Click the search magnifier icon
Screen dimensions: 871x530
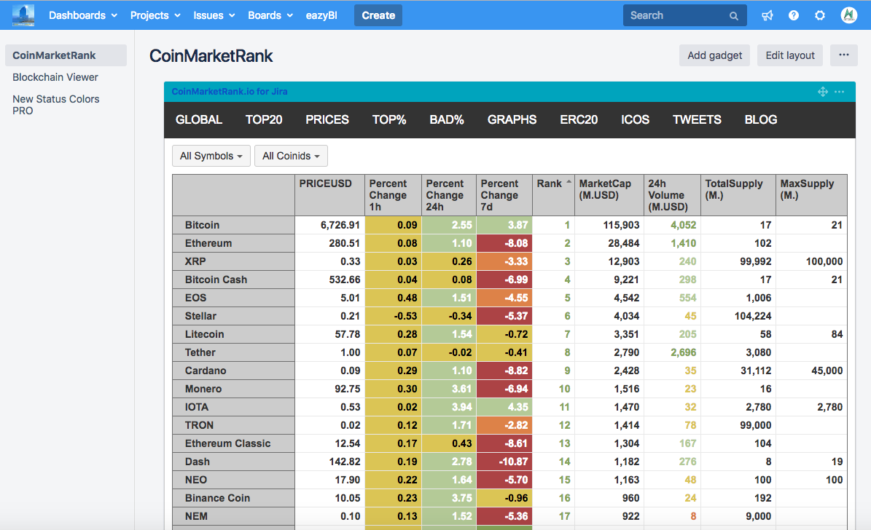734,15
